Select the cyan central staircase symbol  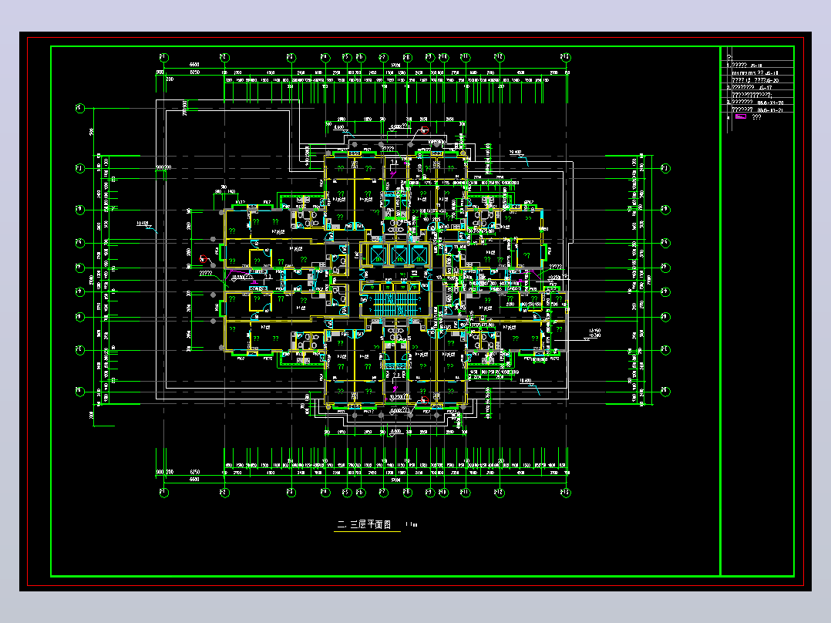pos(395,305)
